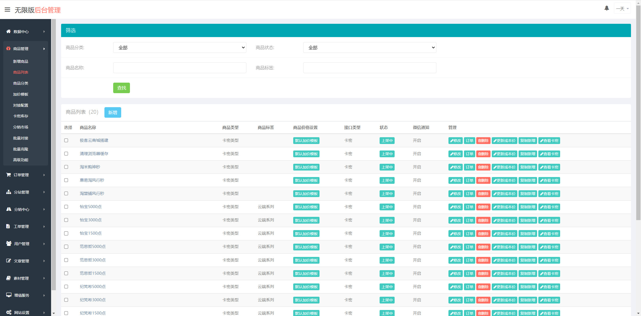Expand the 分站管理 menu arrow

click(x=44, y=192)
